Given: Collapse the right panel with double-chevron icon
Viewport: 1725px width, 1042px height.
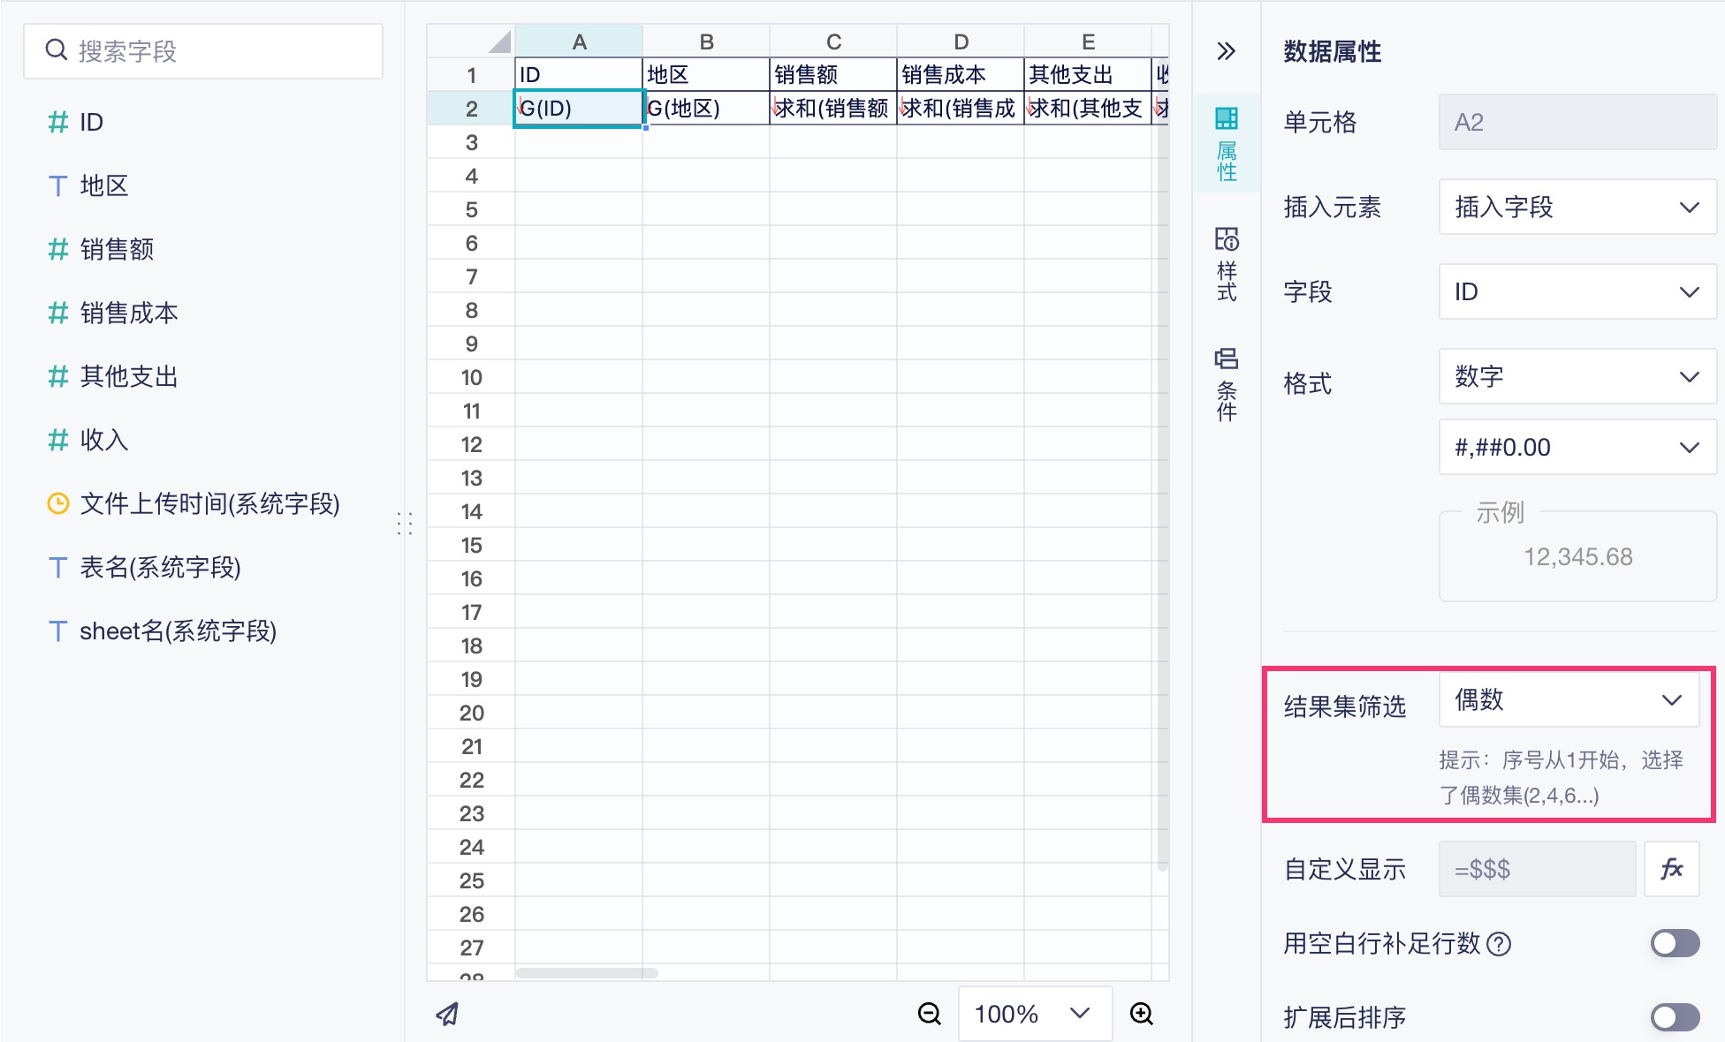Looking at the screenshot, I should pos(1226,51).
